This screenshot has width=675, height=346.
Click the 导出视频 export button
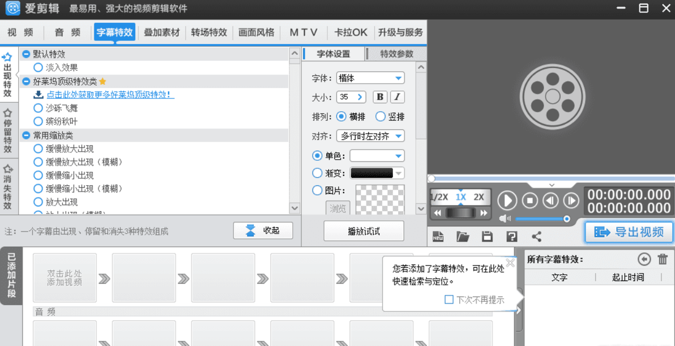pos(629,232)
